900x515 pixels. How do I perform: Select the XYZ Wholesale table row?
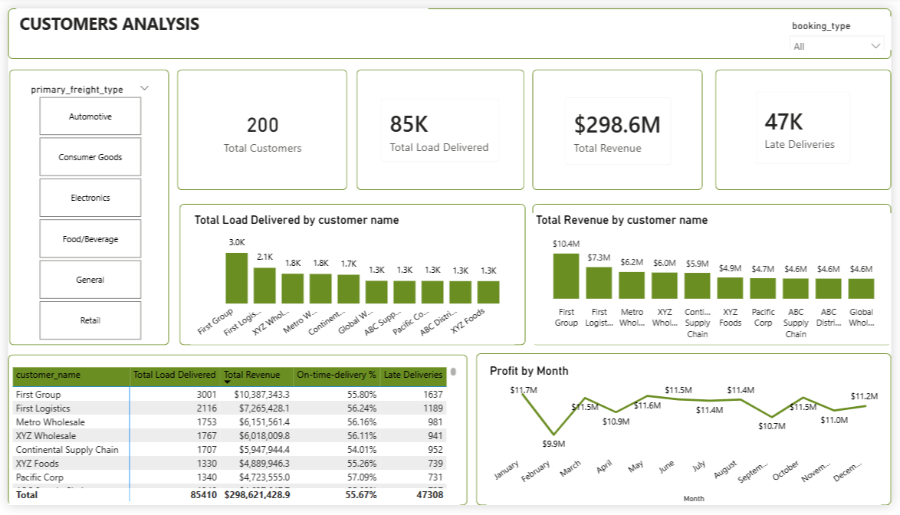[229, 436]
